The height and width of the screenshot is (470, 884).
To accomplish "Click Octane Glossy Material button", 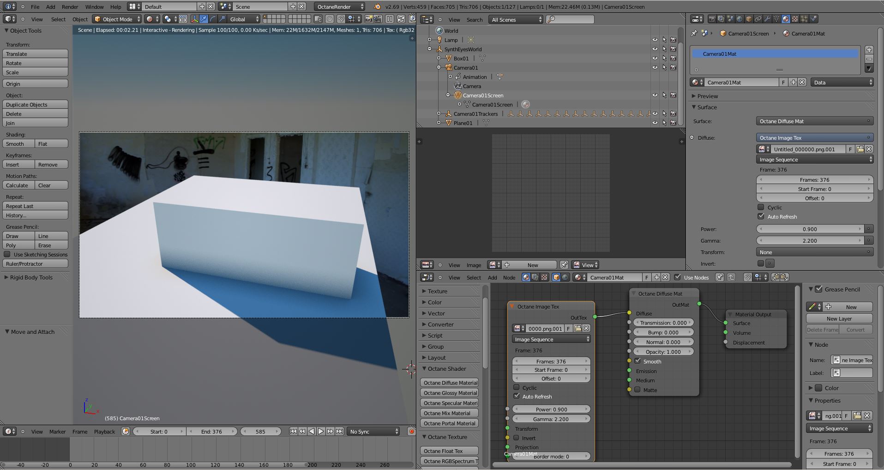I will [450, 393].
